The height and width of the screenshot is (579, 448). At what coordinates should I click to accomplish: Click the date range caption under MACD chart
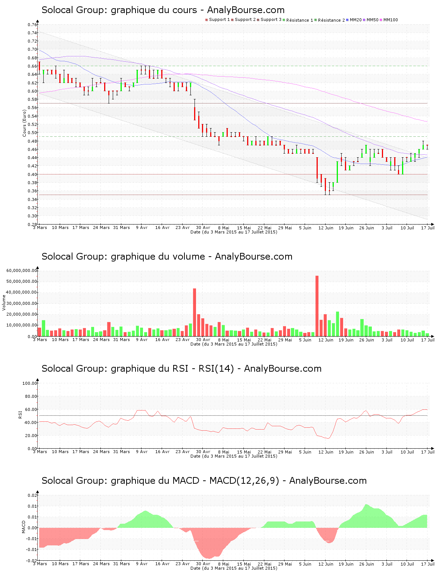tap(234, 568)
